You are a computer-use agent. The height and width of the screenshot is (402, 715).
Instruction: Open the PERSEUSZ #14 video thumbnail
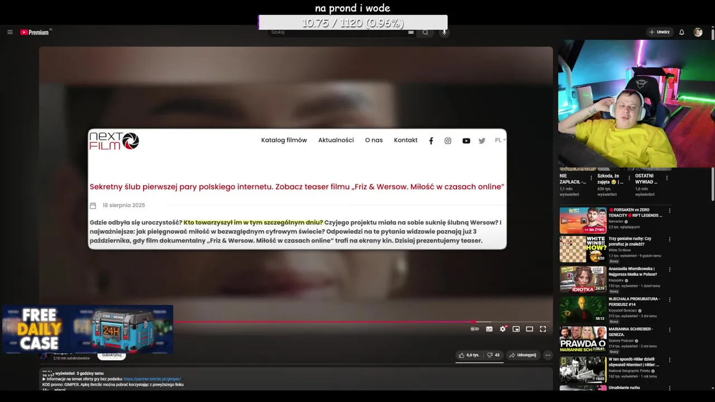click(583, 309)
